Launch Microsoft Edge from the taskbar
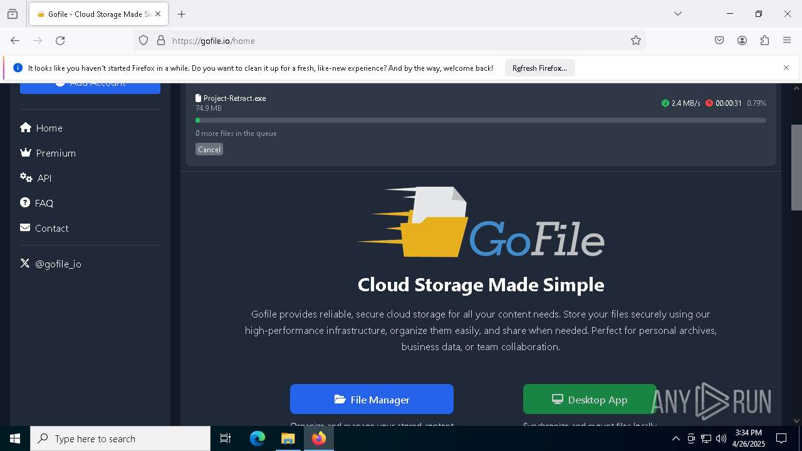This screenshot has width=802, height=451. (x=258, y=438)
